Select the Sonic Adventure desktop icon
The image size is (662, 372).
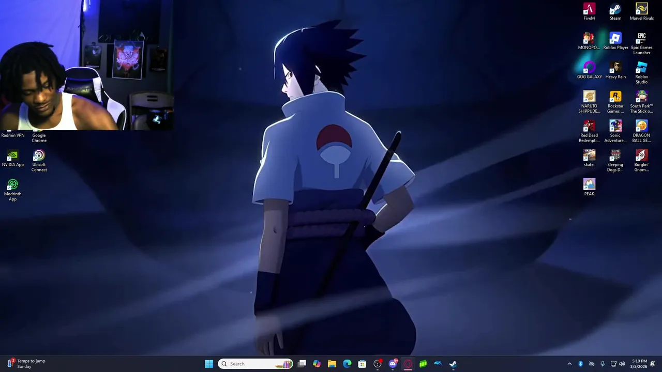click(615, 132)
